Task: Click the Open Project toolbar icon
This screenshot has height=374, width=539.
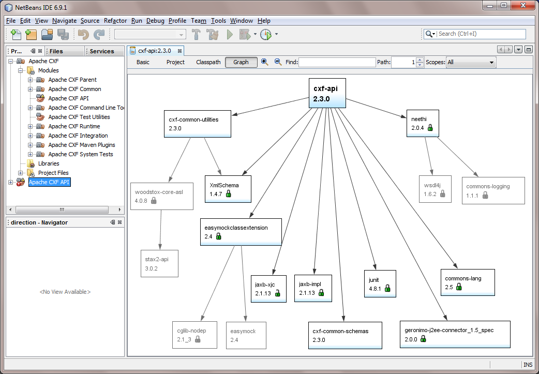Action: click(47, 35)
